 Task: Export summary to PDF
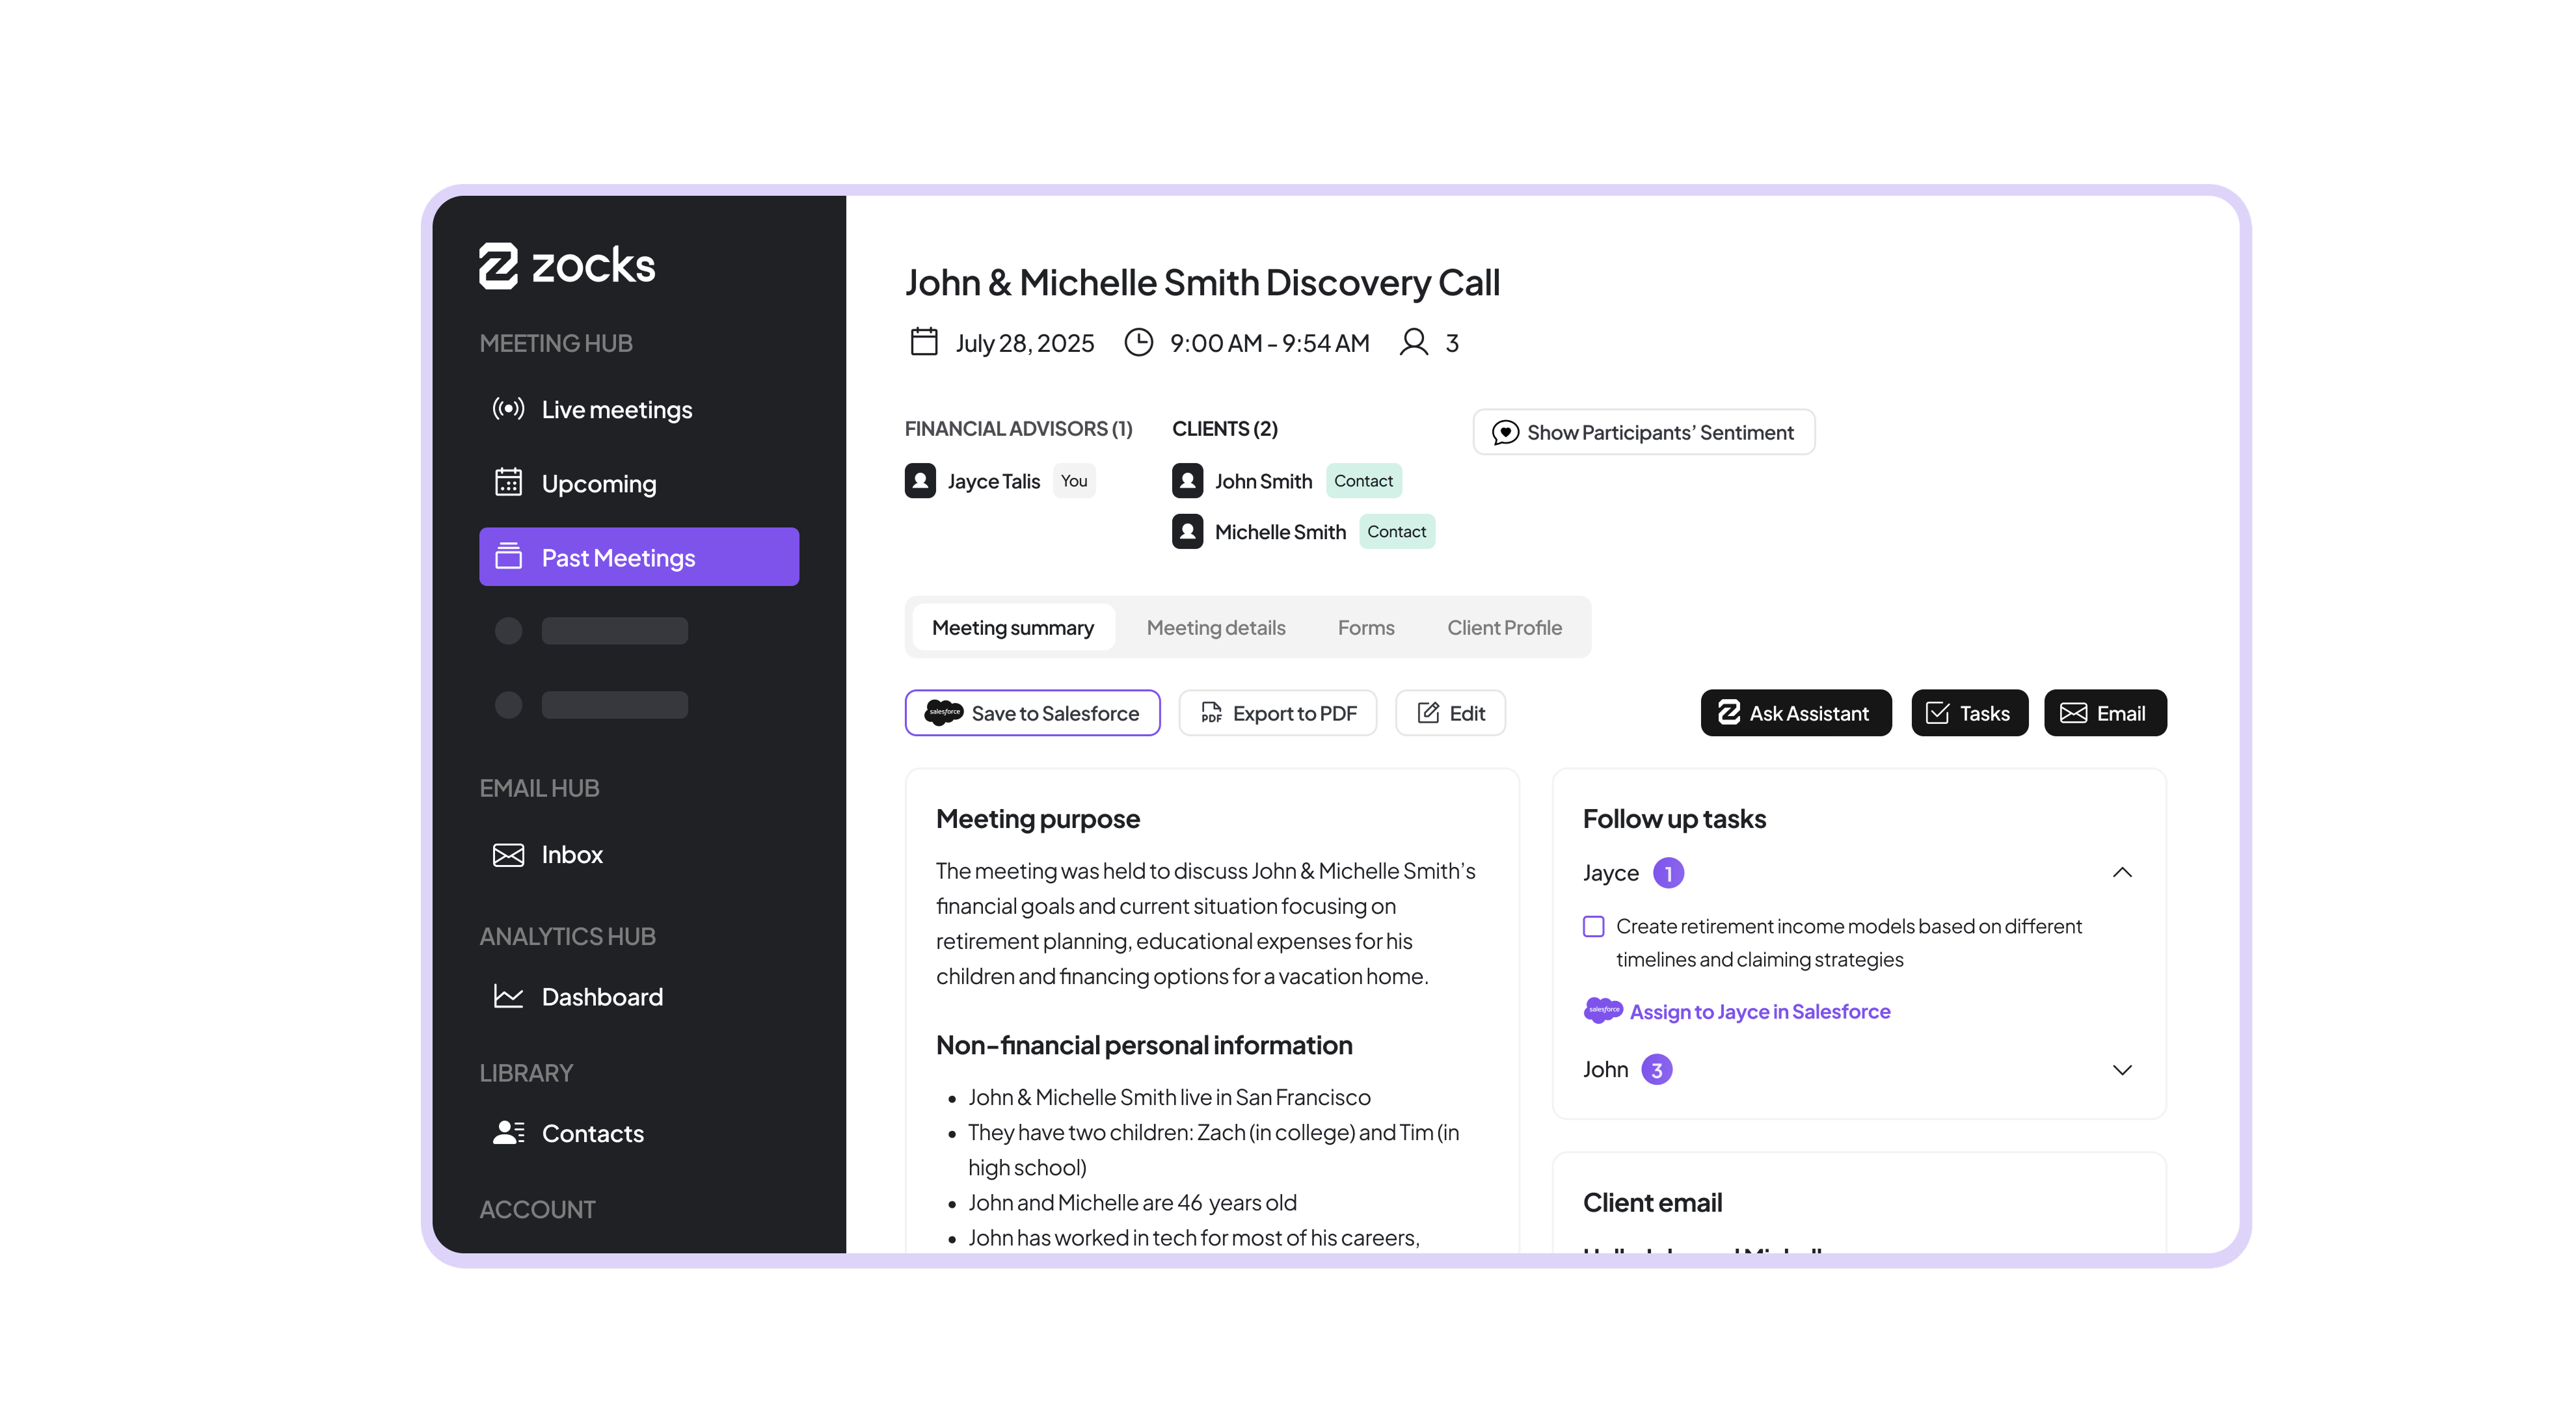pyautogui.click(x=1278, y=713)
